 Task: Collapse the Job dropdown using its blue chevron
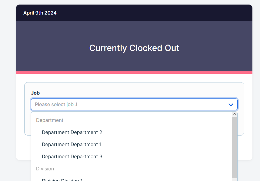click(x=231, y=105)
